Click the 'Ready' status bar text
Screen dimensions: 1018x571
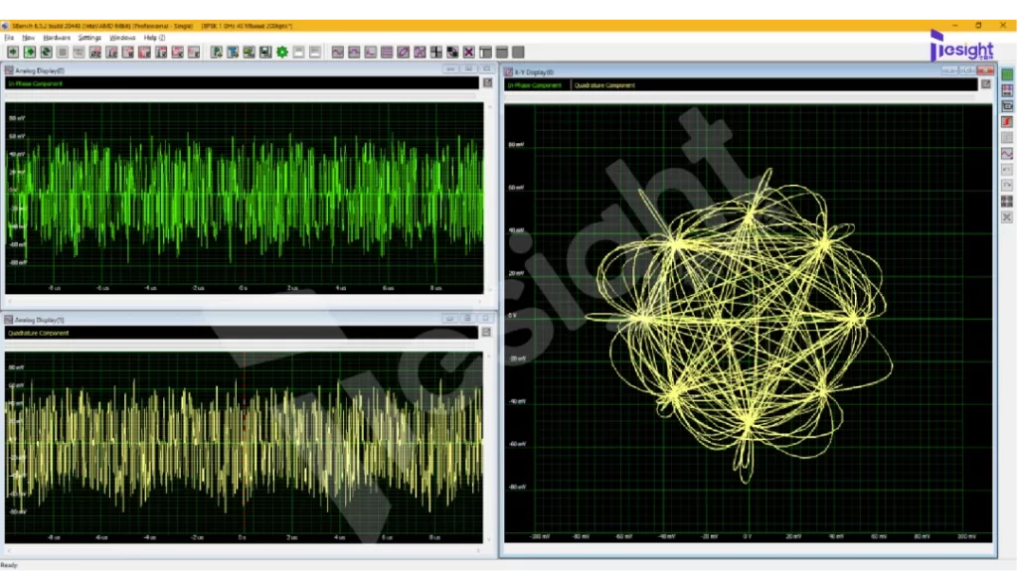point(9,565)
